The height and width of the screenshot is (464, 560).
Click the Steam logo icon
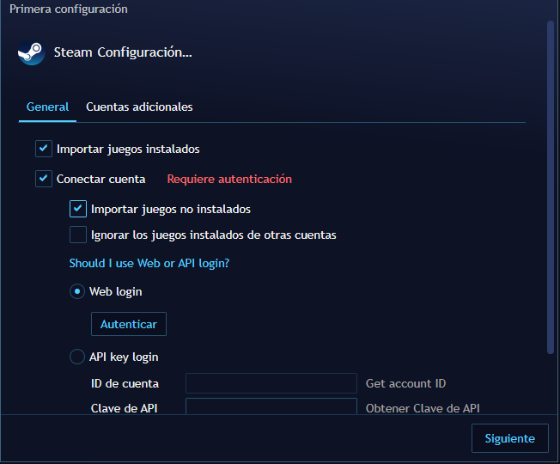coord(32,53)
